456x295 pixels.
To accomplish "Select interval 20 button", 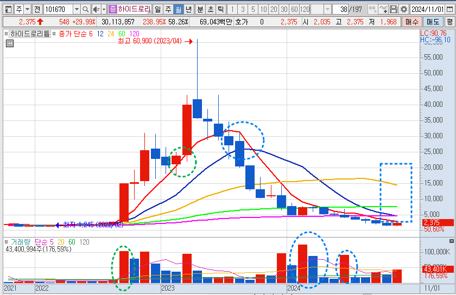I will tap(274, 9).
